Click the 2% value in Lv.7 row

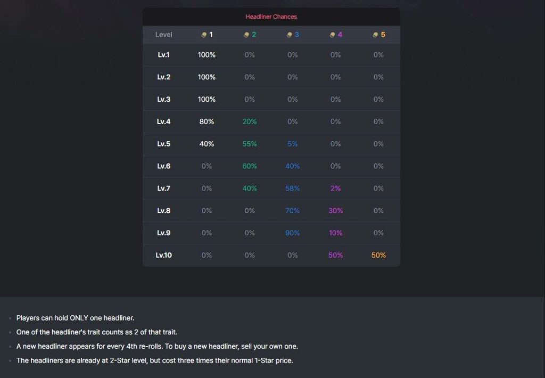pyautogui.click(x=336, y=188)
